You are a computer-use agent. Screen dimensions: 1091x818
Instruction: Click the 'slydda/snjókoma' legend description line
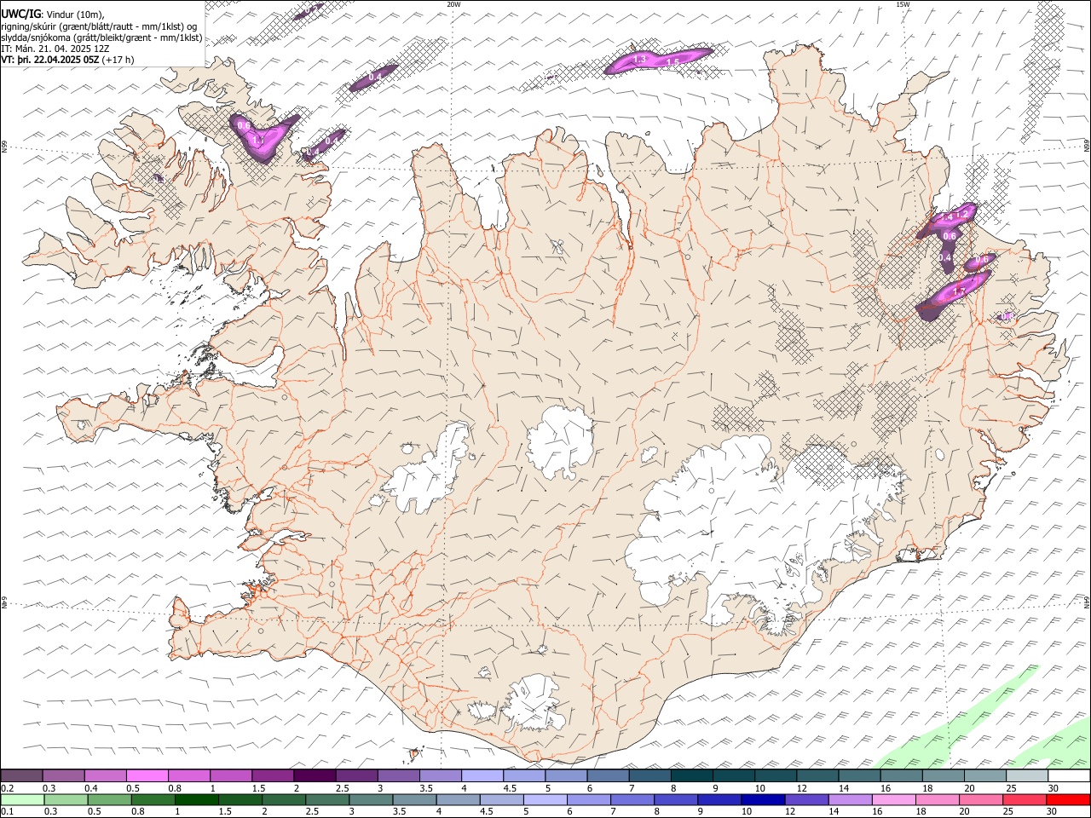click(101, 37)
